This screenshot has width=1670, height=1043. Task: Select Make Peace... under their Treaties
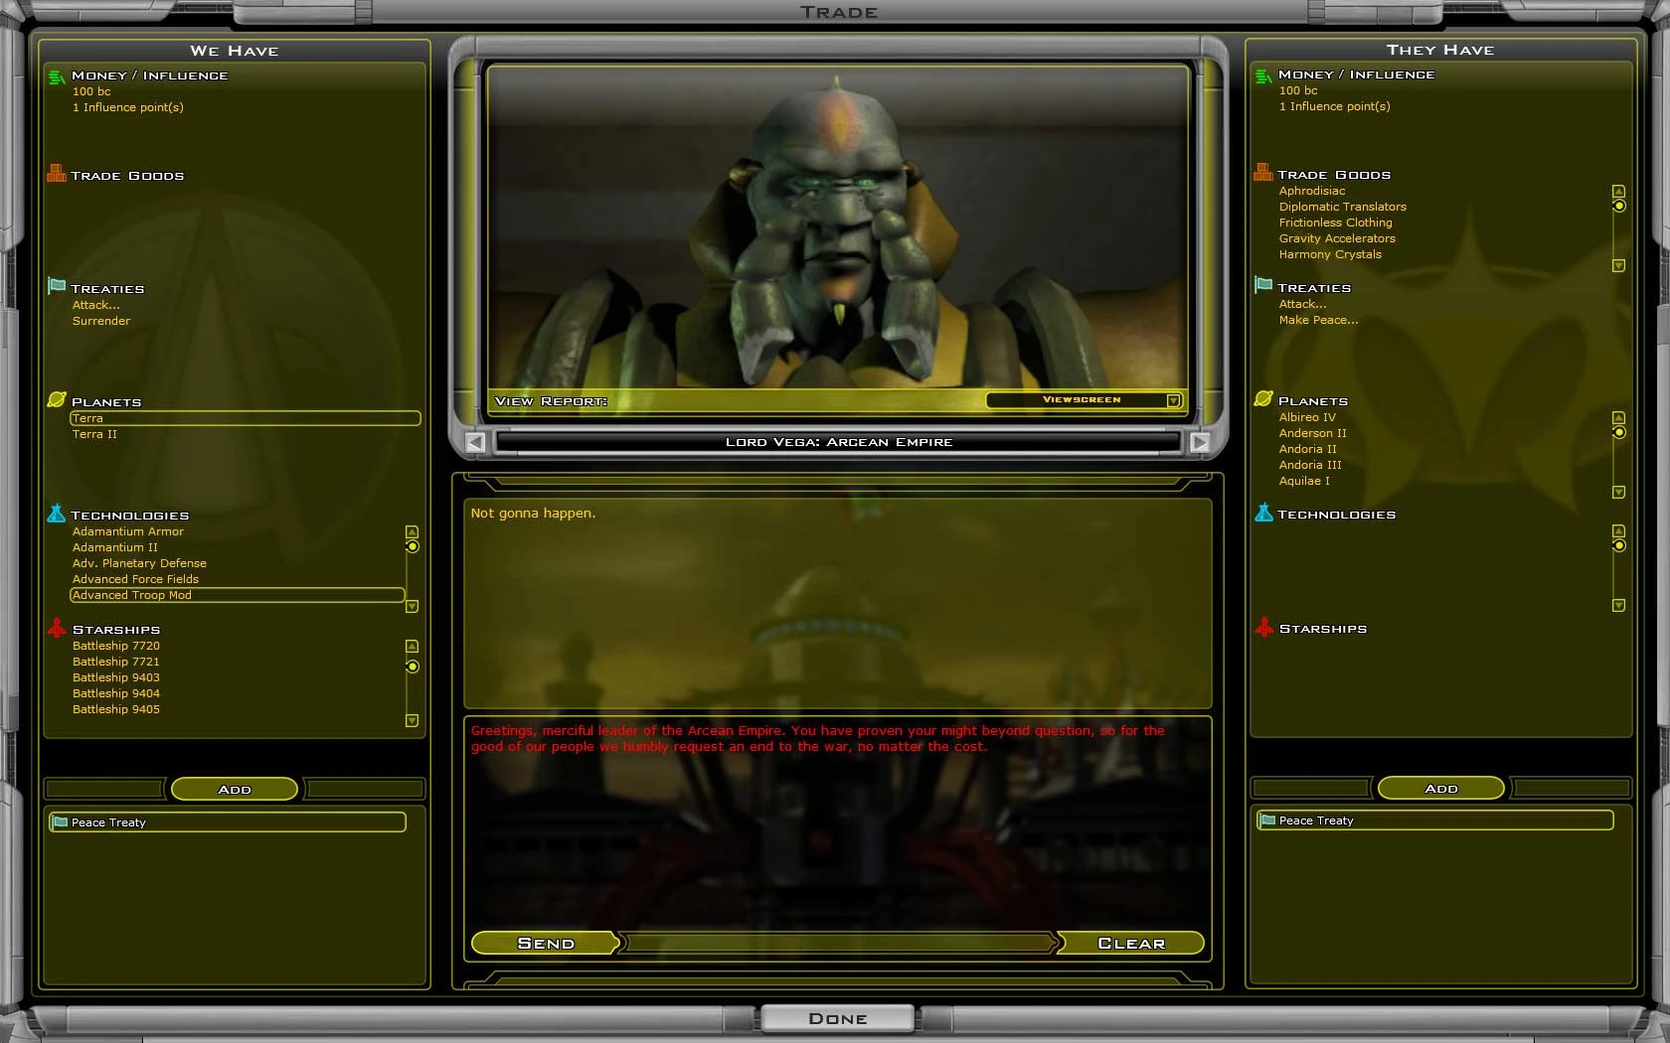point(1318,320)
